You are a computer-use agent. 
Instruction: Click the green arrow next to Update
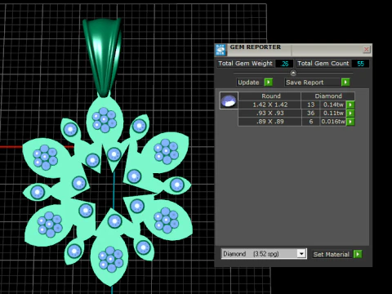(269, 82)
